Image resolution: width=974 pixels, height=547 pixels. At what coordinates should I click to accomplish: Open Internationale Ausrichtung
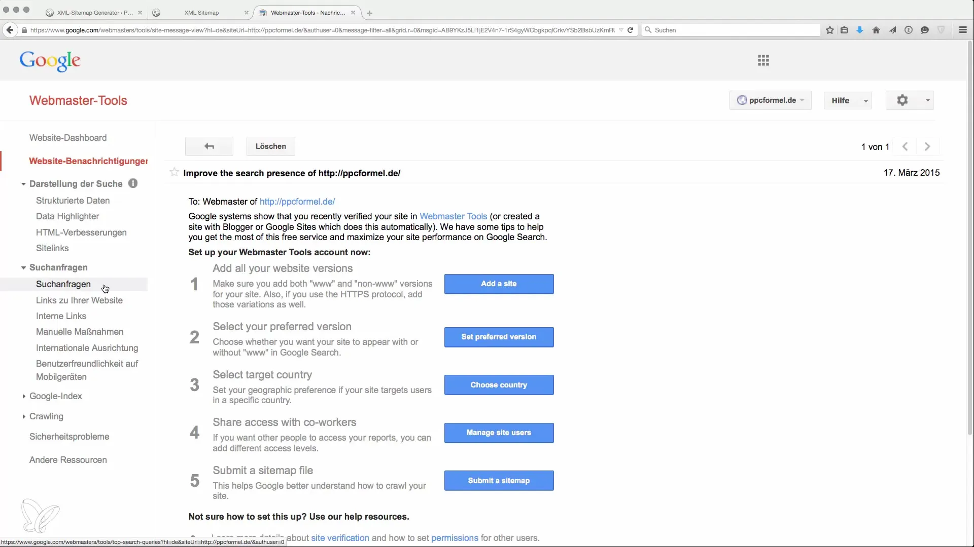pyautogui.click(x=87, y=348)
